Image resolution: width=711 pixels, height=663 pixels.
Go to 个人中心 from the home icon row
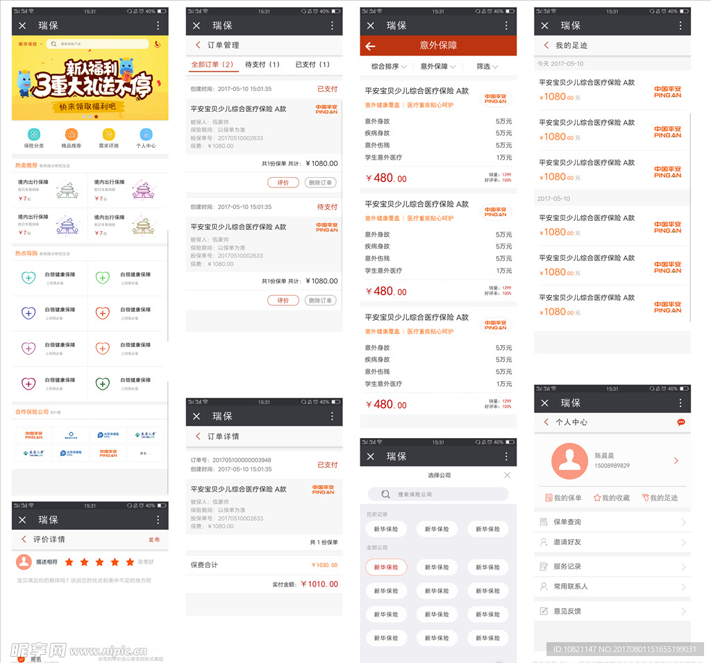point(146,134)
